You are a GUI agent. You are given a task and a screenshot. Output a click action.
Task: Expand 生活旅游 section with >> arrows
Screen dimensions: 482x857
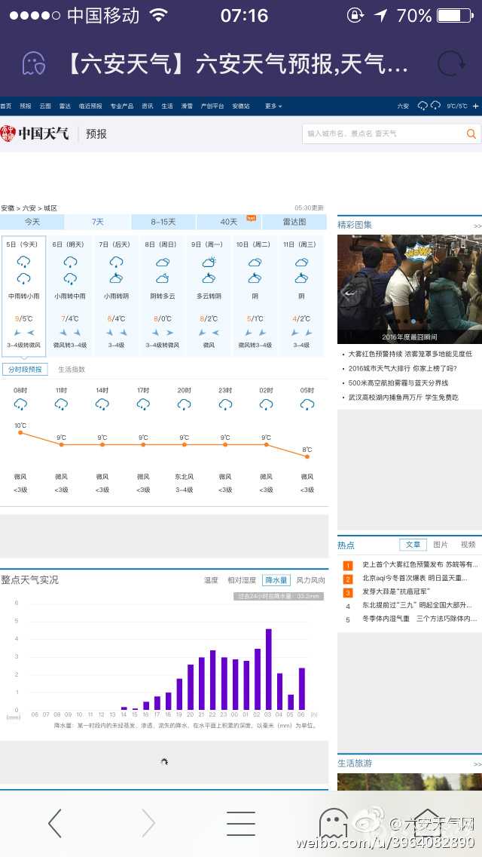pos(477,764)
